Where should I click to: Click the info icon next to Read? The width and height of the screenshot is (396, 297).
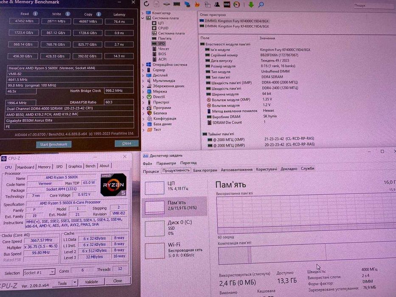pyautogui.click(x=35, y=14)
